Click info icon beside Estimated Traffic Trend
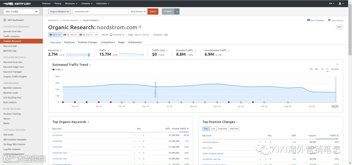This screenshot has height=165, width=352. click(90, 65)
